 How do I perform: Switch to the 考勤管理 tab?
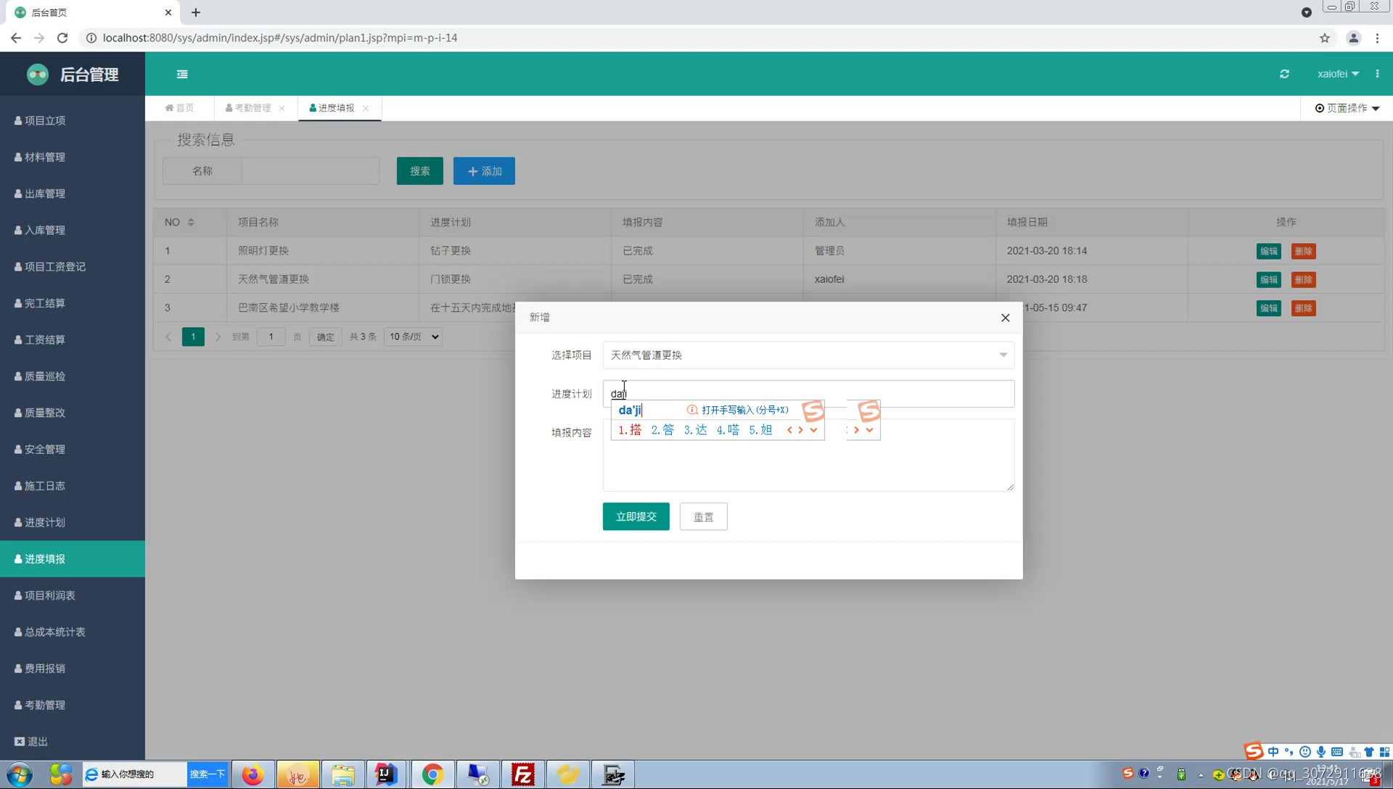248,108
